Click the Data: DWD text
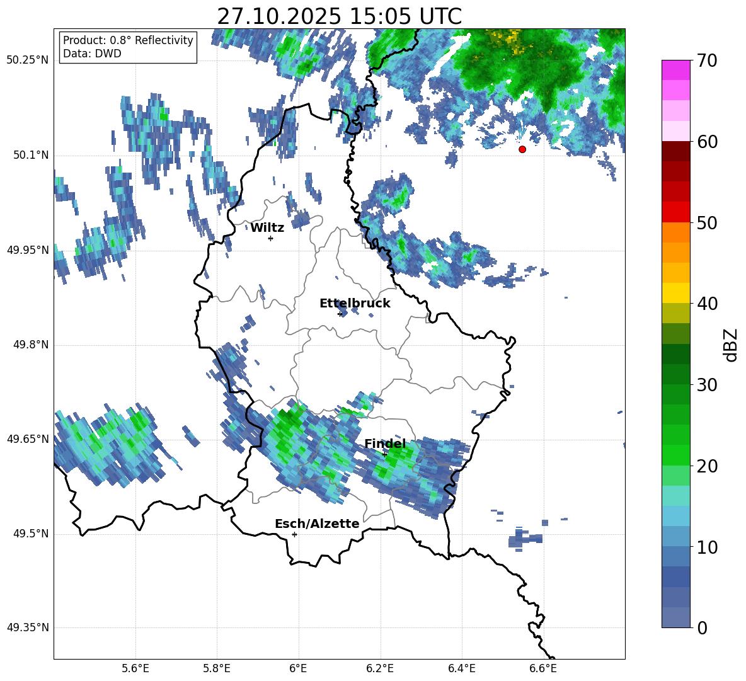Screen dimensions: 746x681 (x=92, y=54)
